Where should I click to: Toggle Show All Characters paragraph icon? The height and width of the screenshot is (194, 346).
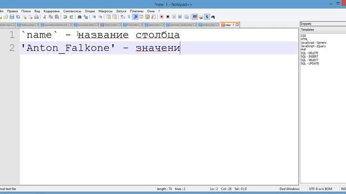129,17
